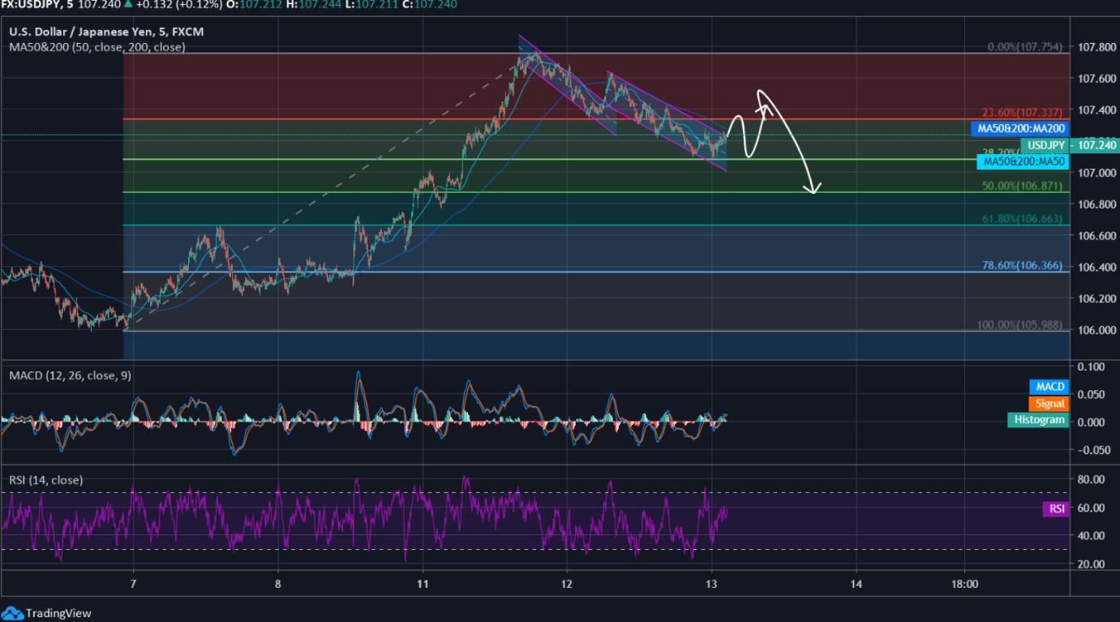Open the MACD (12, 26, close, 9) legend
The height and width of the screenshot is (622, 1120).
70,375
